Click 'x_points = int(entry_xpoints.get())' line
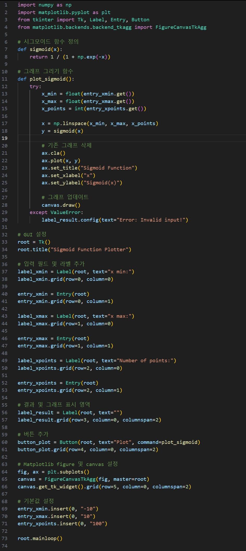Image resolution: width=246 pixels, height=551 pixels. click(x=94, y=109)
